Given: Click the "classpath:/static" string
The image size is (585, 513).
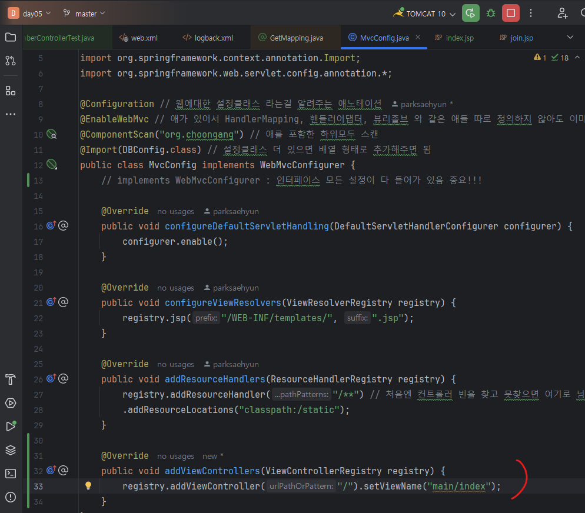Looking at the screenshot, I should click(289, 409).
